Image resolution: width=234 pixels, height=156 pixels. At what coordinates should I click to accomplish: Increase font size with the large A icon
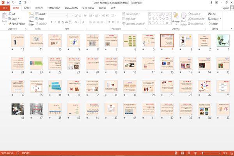pyautogui.click(x=76, y=15)
